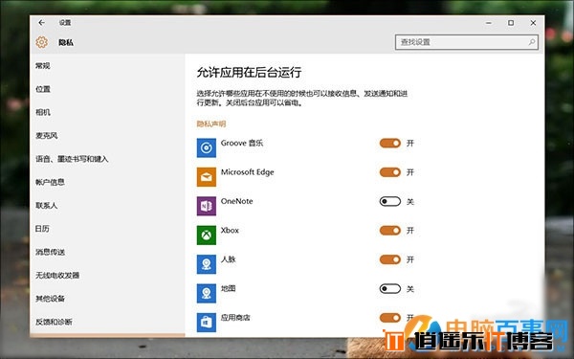This screenshot has height=359, width=574.
Task: Toggle the 应用商店 background switch
Action: point(390,318)
